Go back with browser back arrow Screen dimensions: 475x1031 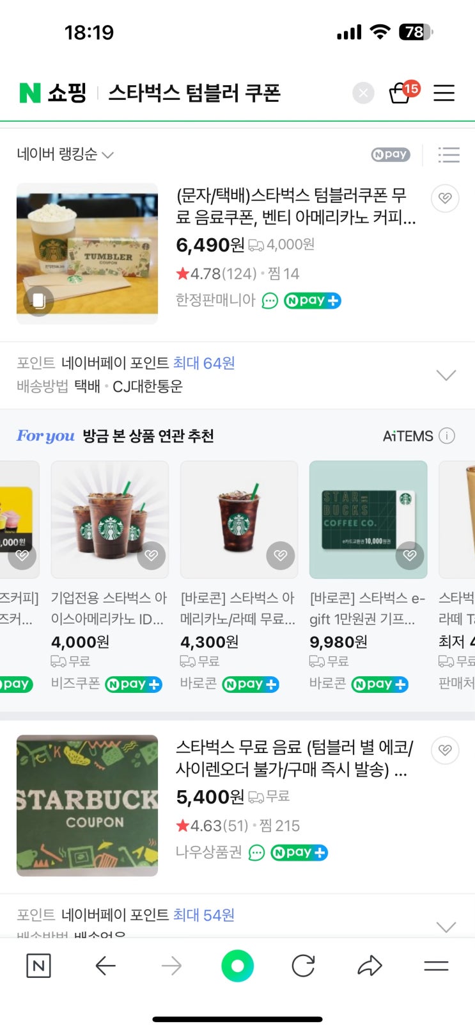(105, 966)
